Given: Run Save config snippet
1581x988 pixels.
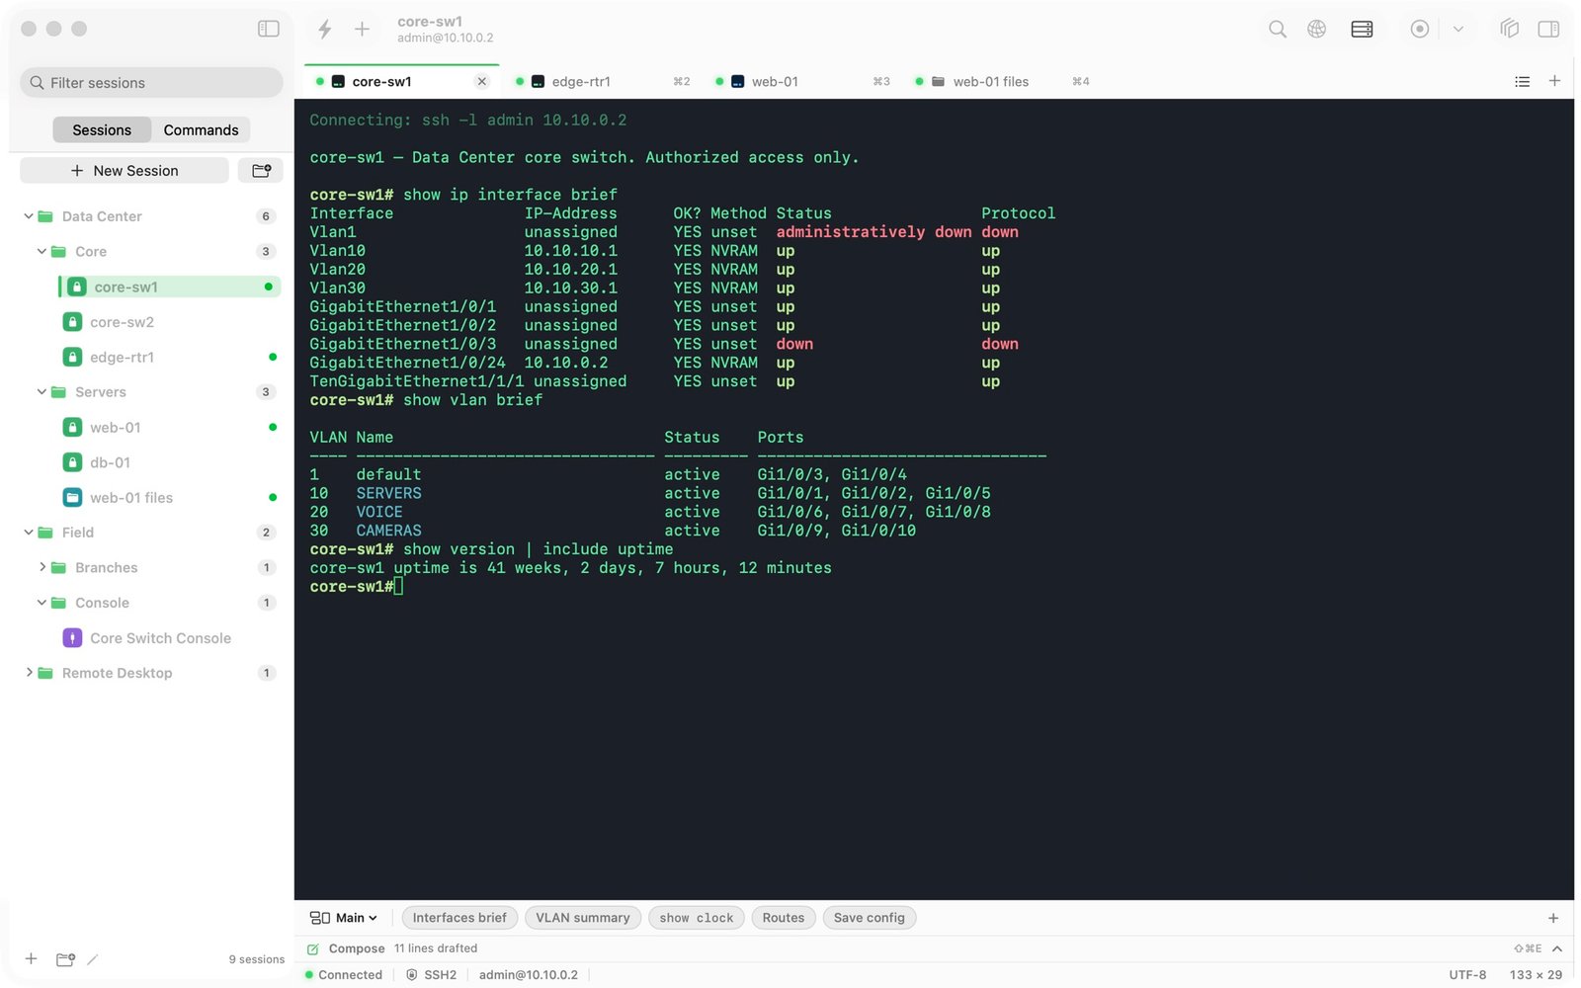Looking at the screenshot, I should pos(870,918).
